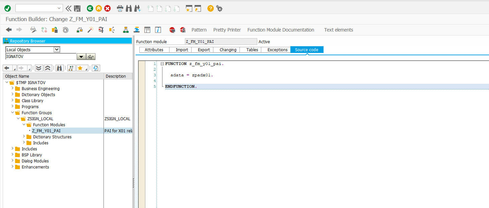
Task: Click the Create New Session window icon
Action: click(189, 8)
